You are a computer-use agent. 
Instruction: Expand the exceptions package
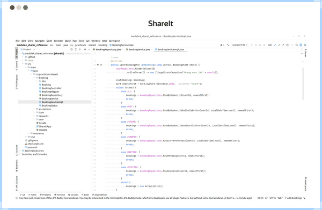(34, 109)
